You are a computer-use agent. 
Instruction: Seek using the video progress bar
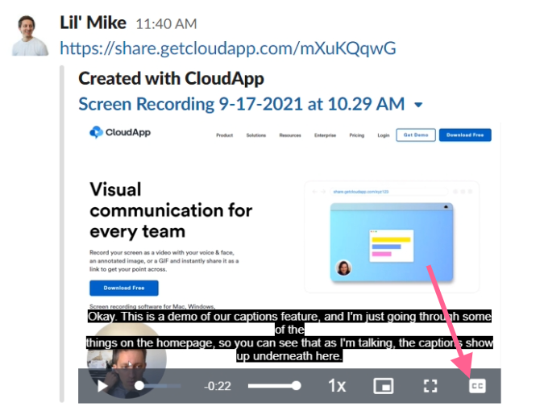[158, 386]
